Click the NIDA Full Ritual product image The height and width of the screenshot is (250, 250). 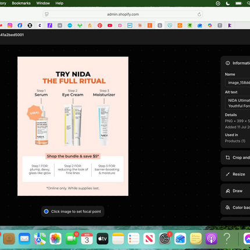73,126
